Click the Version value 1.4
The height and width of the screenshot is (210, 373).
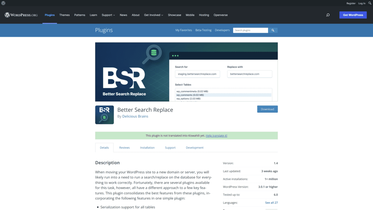pos(276,163)
